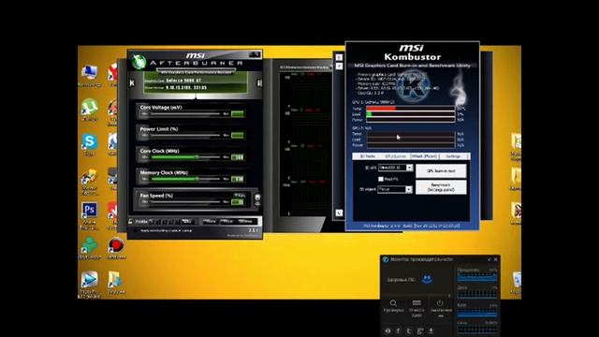Click the Core Clock value field

[238, 157]
